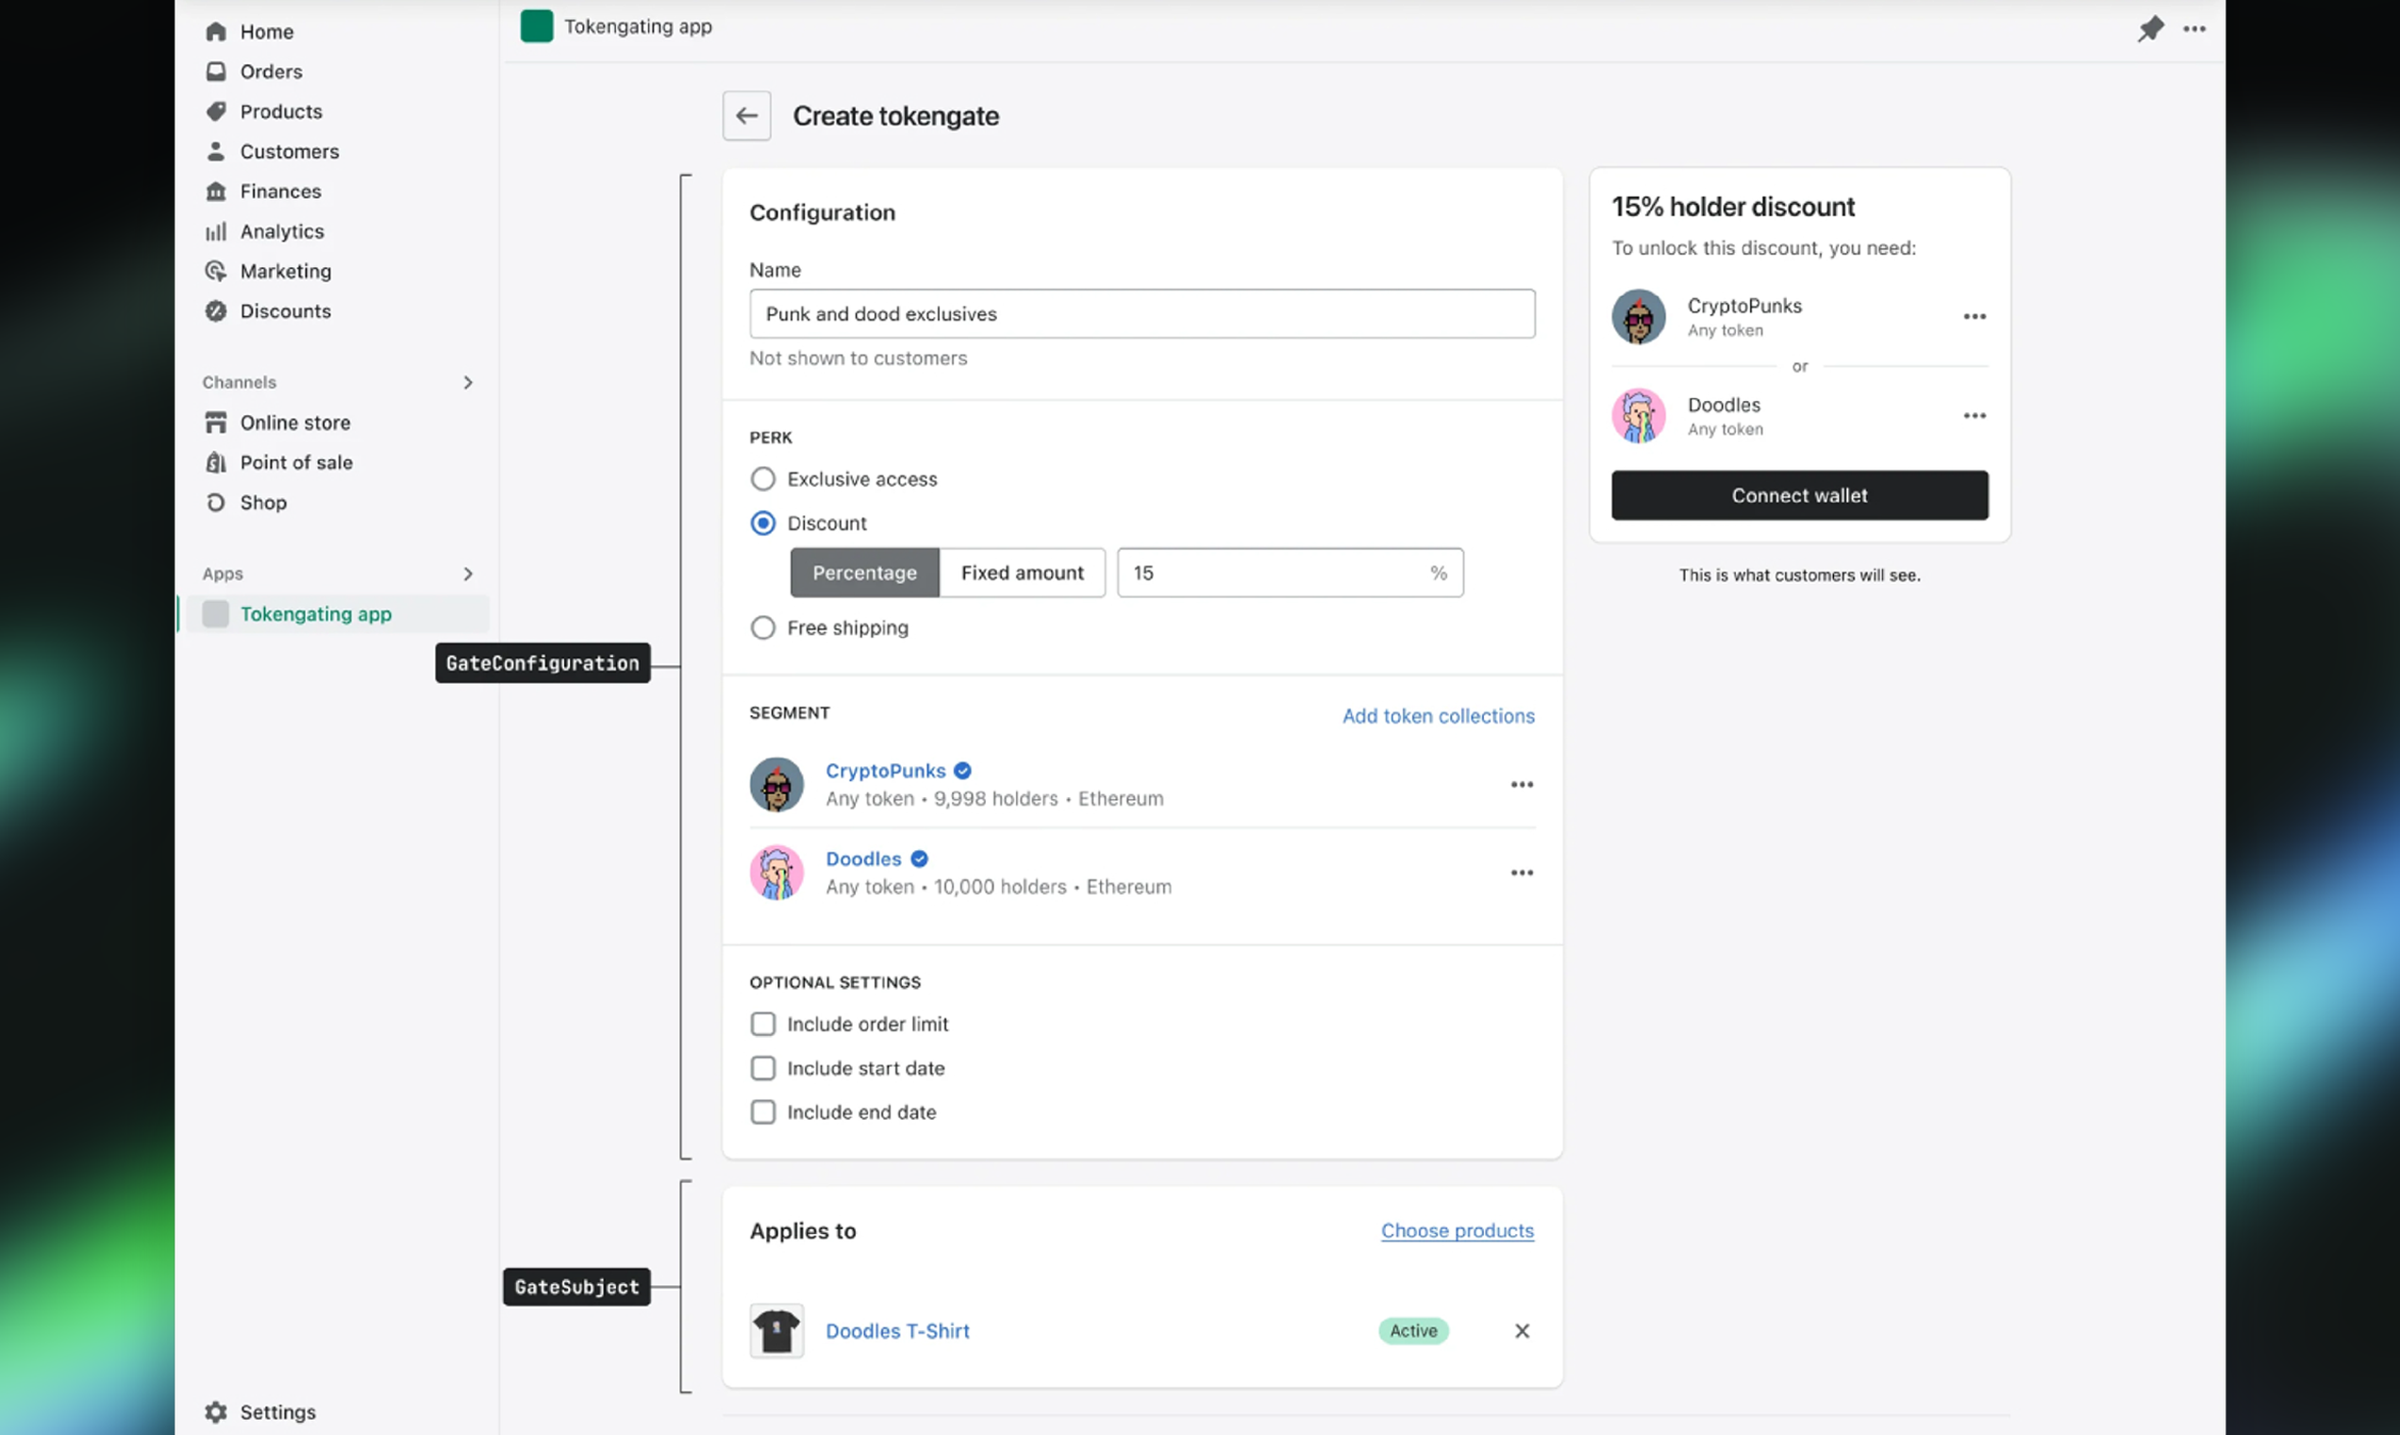Click the Orders inbox icon
Image resolution: width=2400 pixels, height=1435 pixels.
(x=216, y=72)
